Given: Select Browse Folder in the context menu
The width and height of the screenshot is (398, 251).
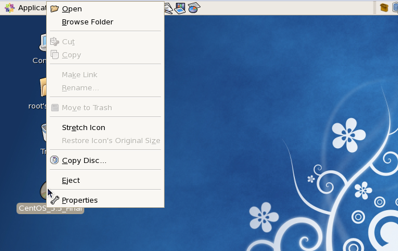Looking at the screenshot, I should tap(105, 22).
